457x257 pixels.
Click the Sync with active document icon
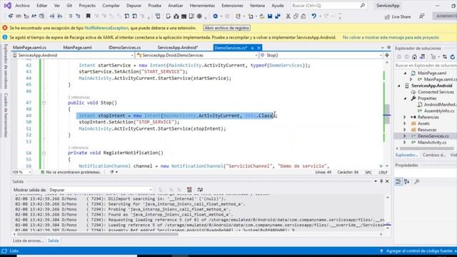(x=445, y=57)
